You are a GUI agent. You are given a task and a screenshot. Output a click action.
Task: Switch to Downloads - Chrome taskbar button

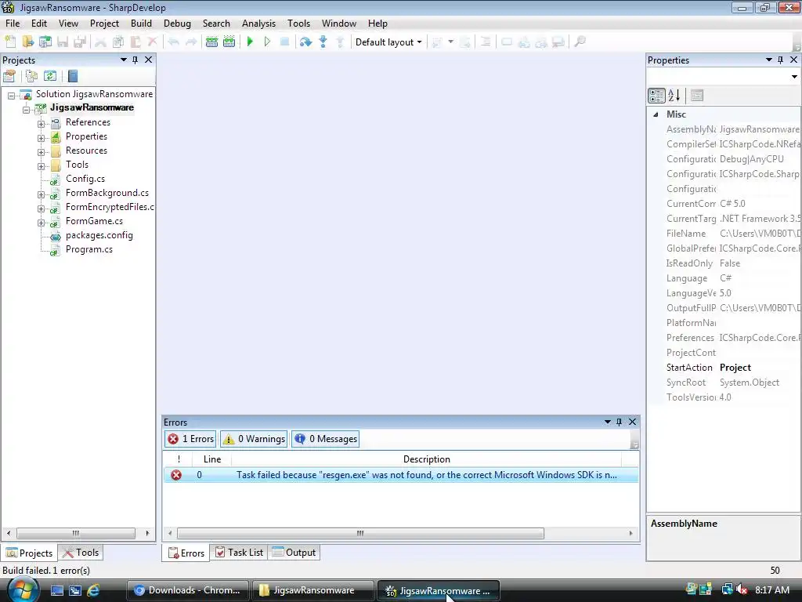click(x=187, y=590)
